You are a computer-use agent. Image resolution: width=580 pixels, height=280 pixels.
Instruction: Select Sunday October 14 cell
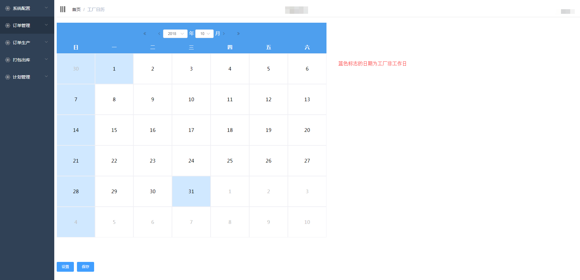pos(76,130)
